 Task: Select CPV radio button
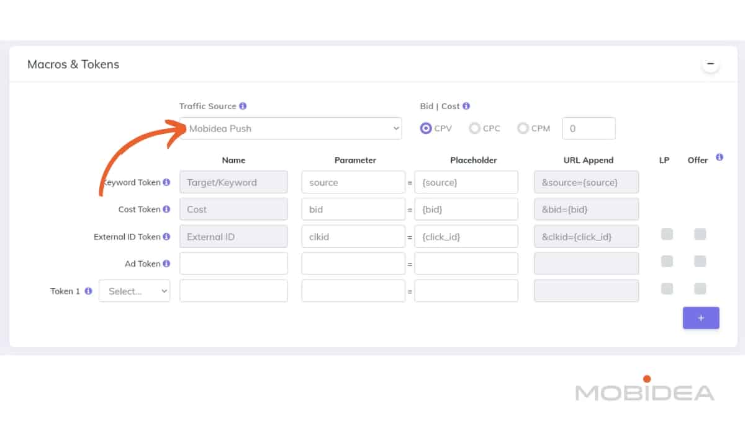coord(426,128)
